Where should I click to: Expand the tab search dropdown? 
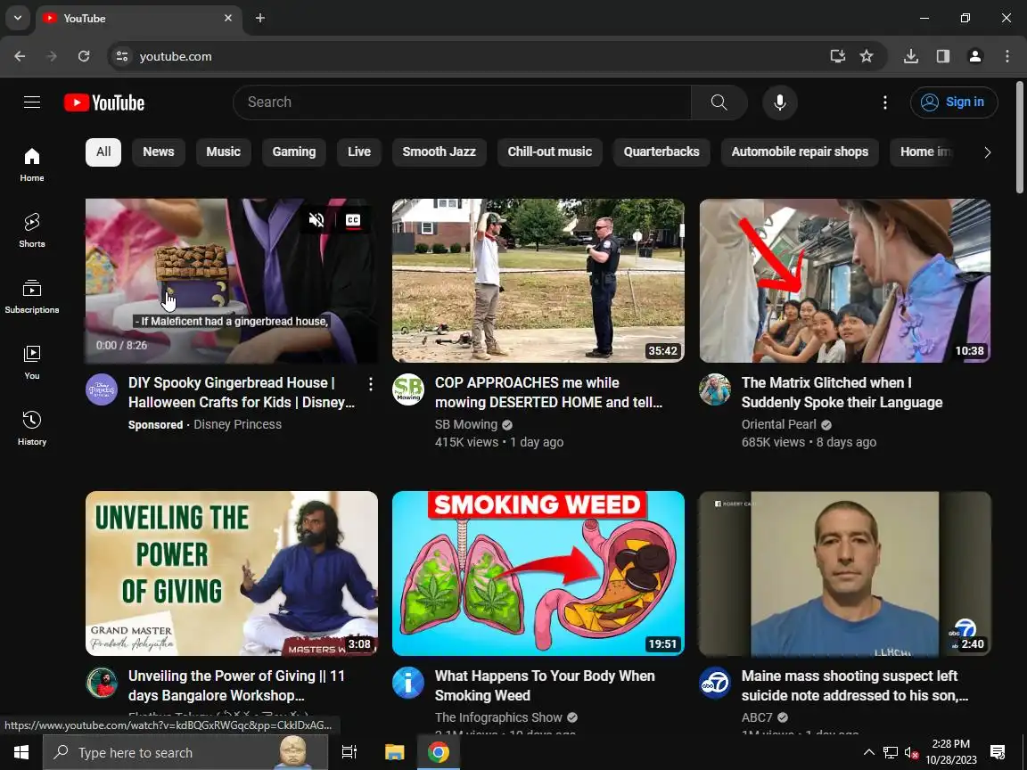click(x=18, y=19)
